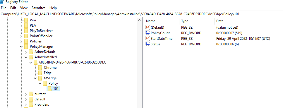Image resolution: width=283 pixels, height=108 pixels.
Task: Select the (Default) string value icon
Action: (147, 28)
